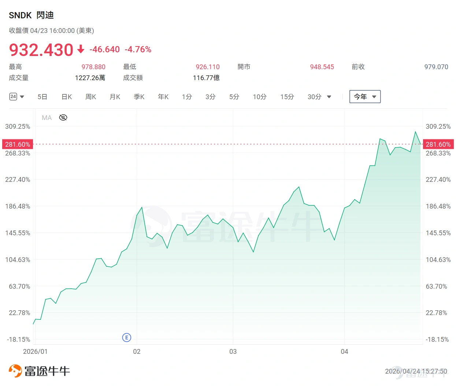Choose the 月K chart period
The image size is (456, 386).
[x=115, y=97]
